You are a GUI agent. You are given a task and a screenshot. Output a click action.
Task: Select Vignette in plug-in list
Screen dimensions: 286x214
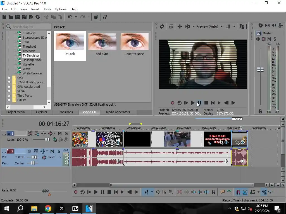pyautogui.click(x=28, y=64)
